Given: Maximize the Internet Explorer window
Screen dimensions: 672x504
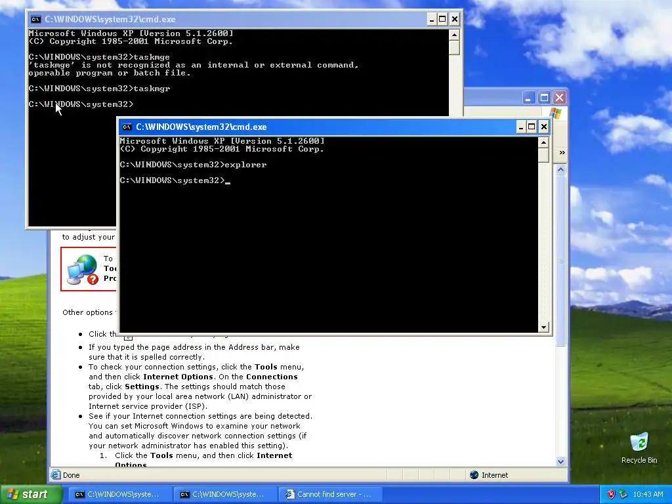Looking at the screenshot, I should tap(544, 98).
